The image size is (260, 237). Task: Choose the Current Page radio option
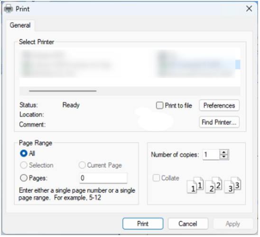pos(82,165)
